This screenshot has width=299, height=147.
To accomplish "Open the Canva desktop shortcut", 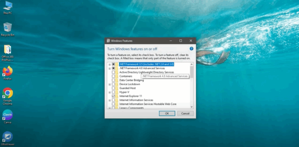I will [8, 117].
